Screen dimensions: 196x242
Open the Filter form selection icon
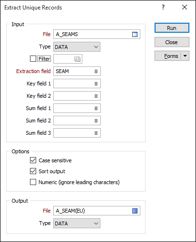click(x=77, y=59)
